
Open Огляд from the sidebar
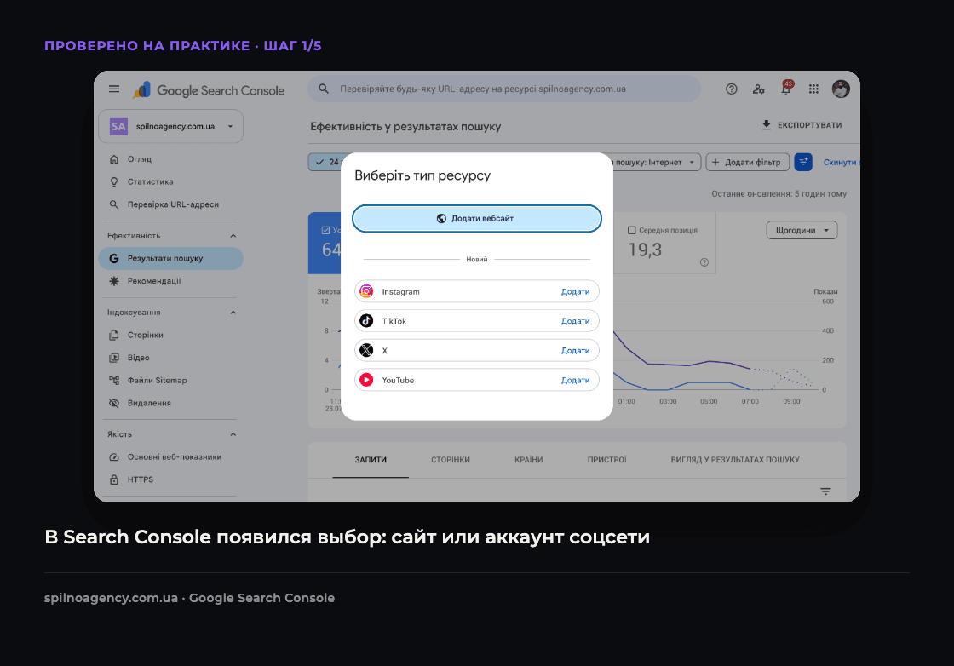(170, 158)
